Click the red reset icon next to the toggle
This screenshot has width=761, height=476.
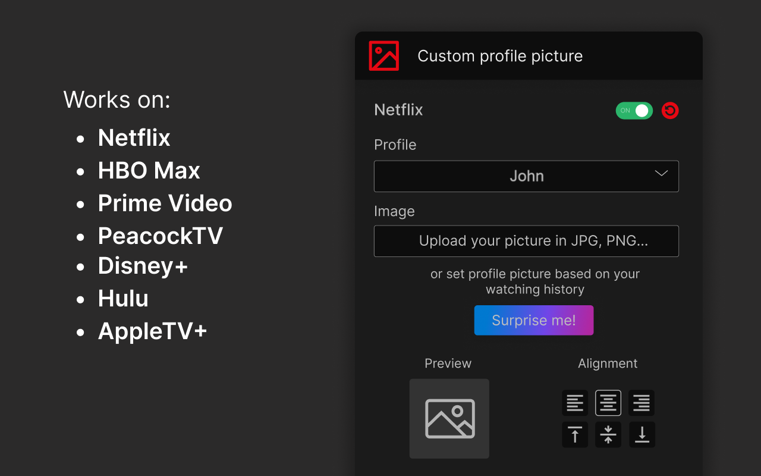coord(670,110)
